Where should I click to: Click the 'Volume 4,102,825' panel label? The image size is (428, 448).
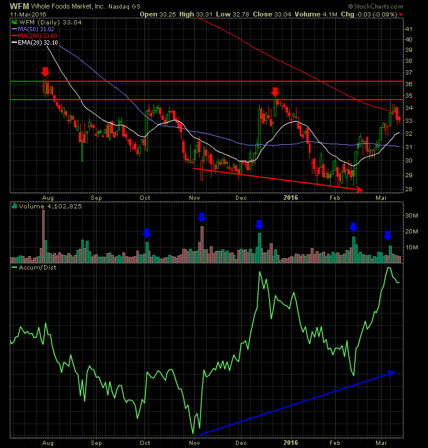pyautogui.click(x=50, y=206)
